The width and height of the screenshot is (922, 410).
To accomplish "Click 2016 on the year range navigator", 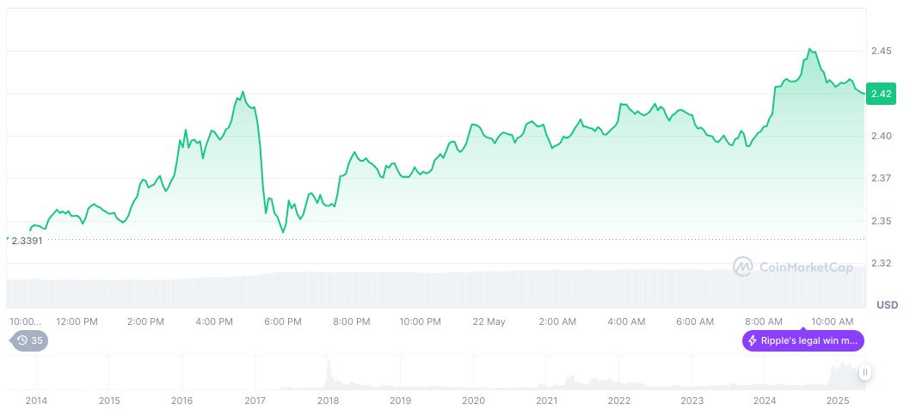I will (x=181, y=401).
